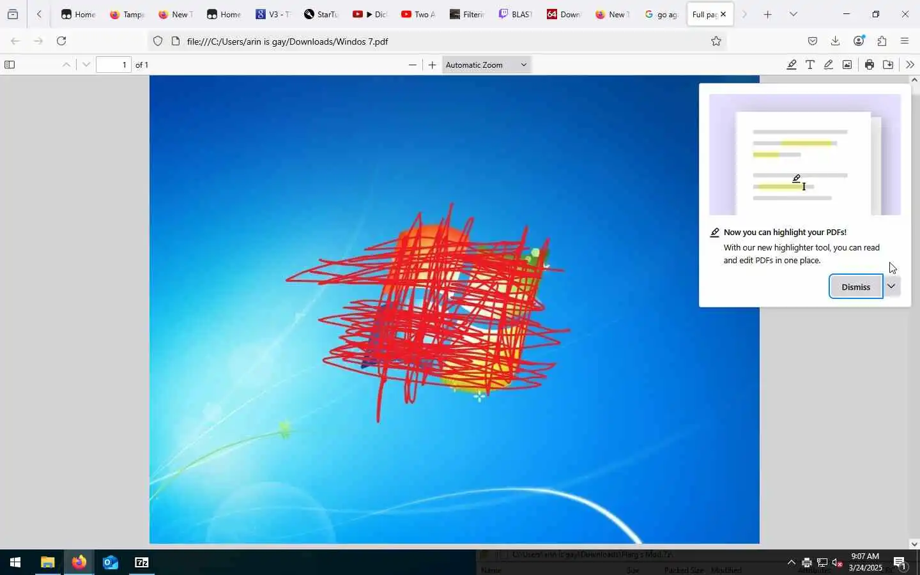Open tracking protection shield
The height and width of the screenshot is (575, 920).
pyautogui.click(x=158, y=42)
